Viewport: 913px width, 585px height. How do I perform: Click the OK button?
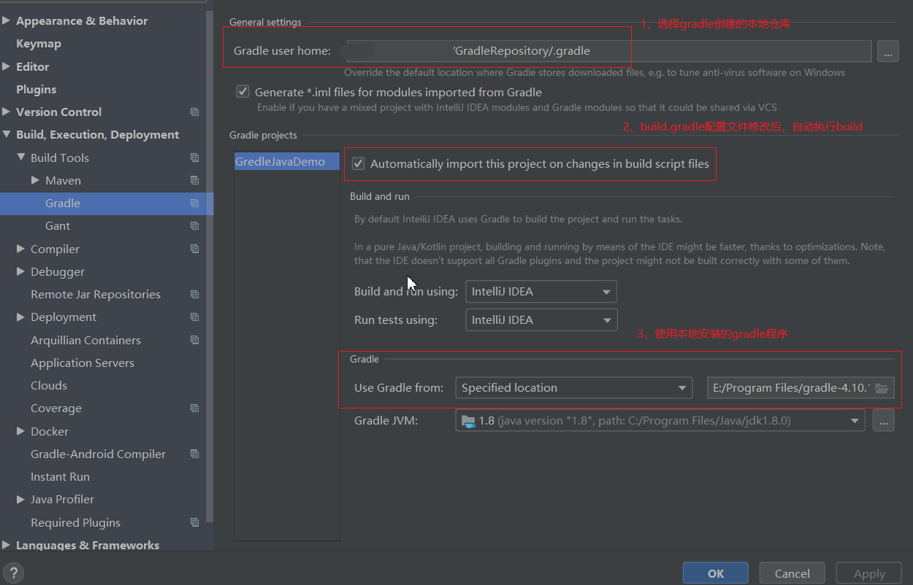click(716, 573)
